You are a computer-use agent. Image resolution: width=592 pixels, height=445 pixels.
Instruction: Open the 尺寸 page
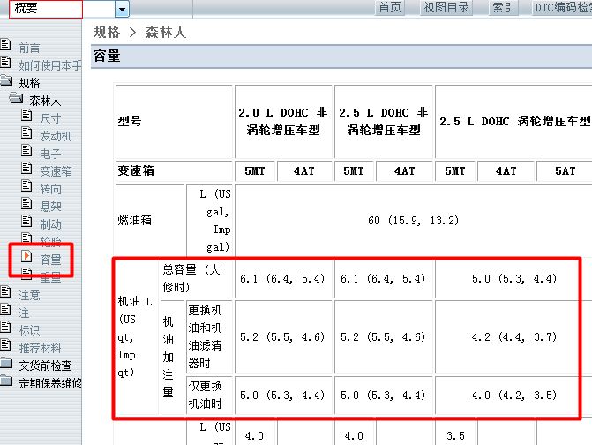pyautogui.click(x=50, y=118)
